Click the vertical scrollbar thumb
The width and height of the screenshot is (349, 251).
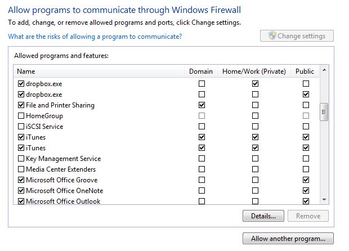(324, 111)
